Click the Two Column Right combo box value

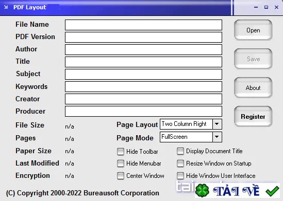pos(186,124)
